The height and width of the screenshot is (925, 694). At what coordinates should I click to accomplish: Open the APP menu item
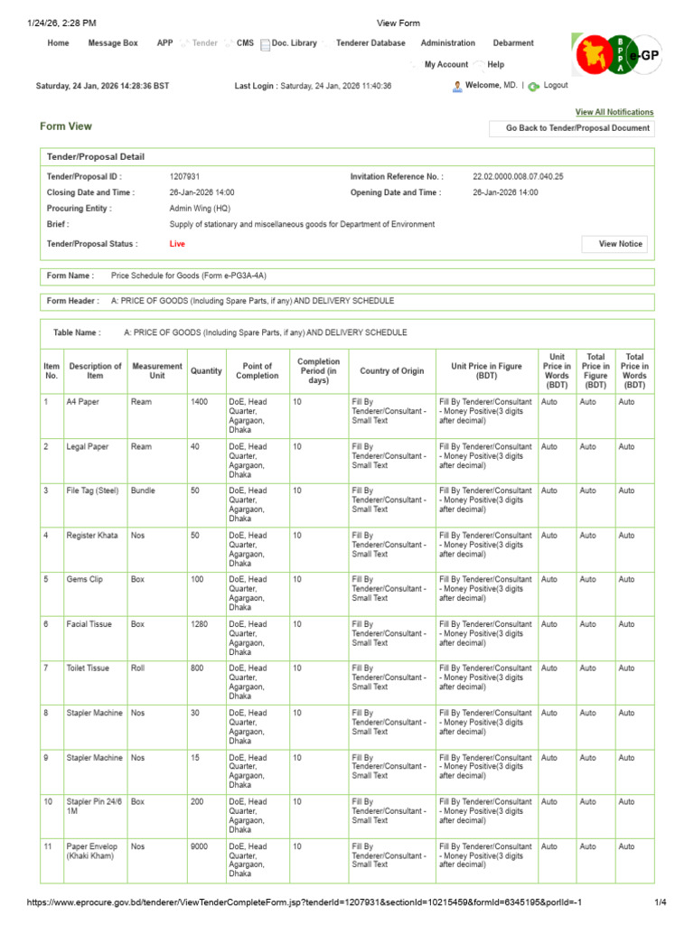pyautogui.click(x=164, y=43)
